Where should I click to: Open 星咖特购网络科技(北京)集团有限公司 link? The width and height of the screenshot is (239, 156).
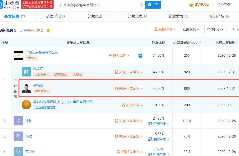tap(63, 102)
